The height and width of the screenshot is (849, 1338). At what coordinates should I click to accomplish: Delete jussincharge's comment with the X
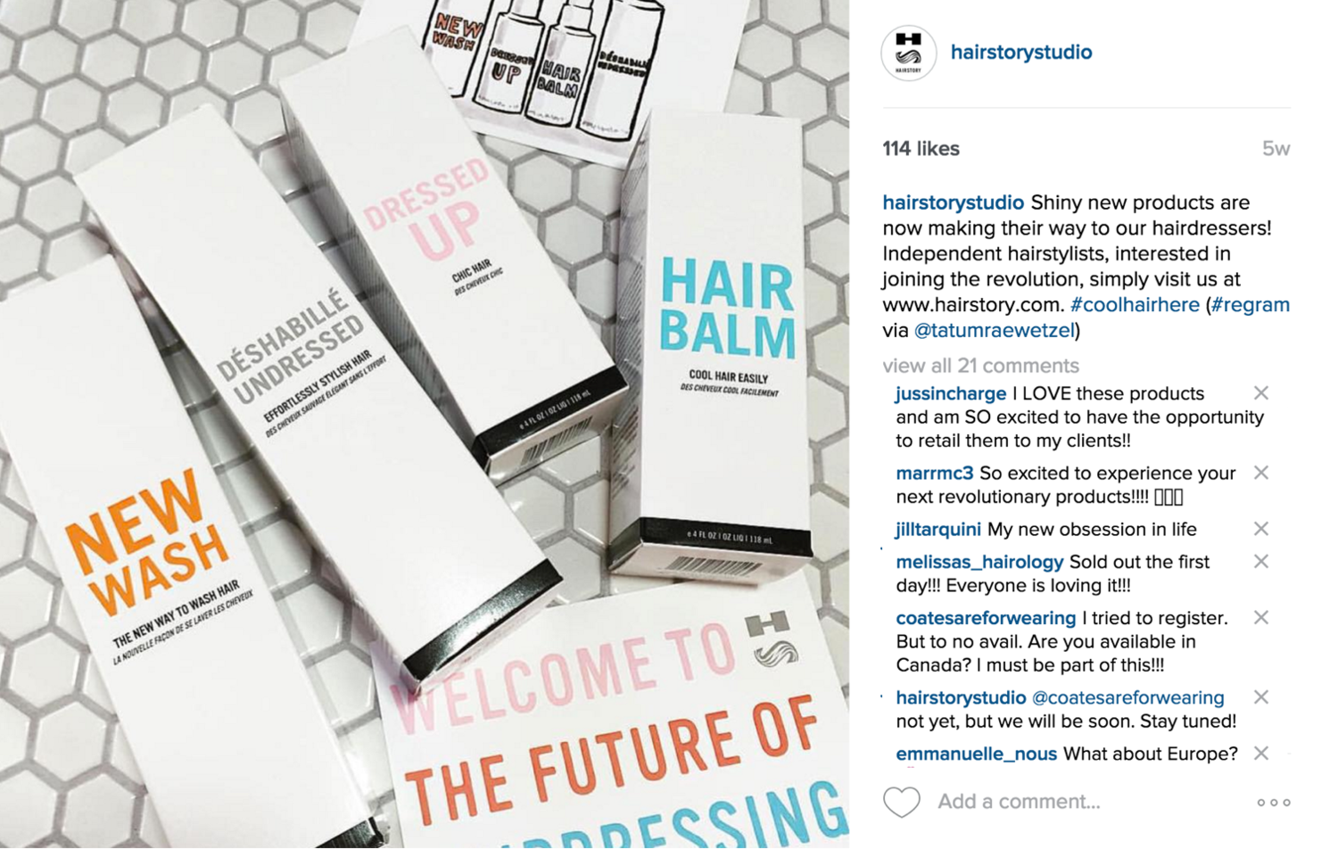click(1260, 393)
